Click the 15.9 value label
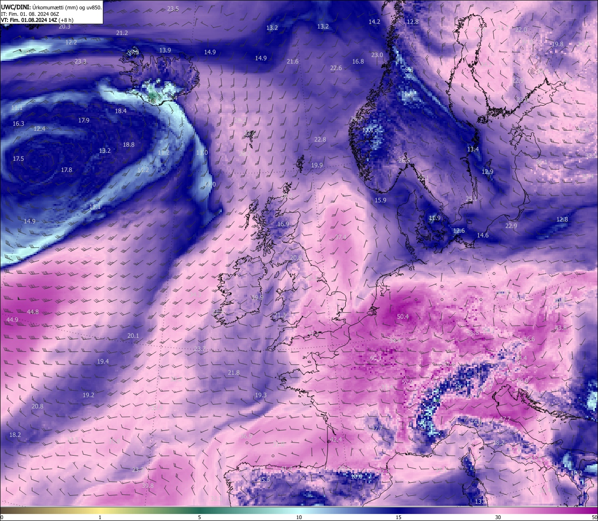 point(380,200)
